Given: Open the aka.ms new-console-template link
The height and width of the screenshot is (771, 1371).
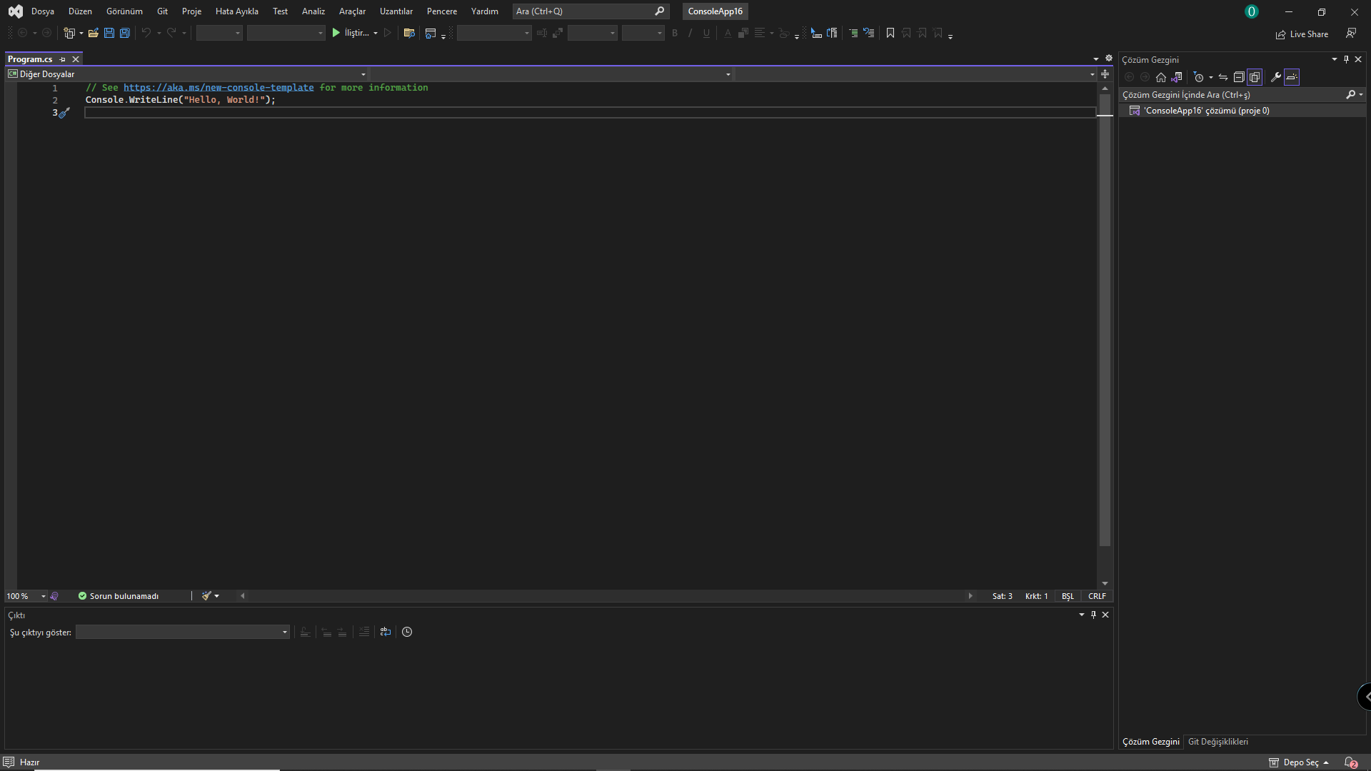Looking at the screenshot, I should (219, 87).
